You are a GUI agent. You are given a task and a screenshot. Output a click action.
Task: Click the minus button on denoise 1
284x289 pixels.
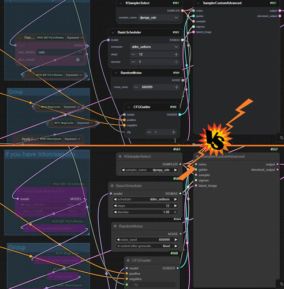(x=133, y=62)
